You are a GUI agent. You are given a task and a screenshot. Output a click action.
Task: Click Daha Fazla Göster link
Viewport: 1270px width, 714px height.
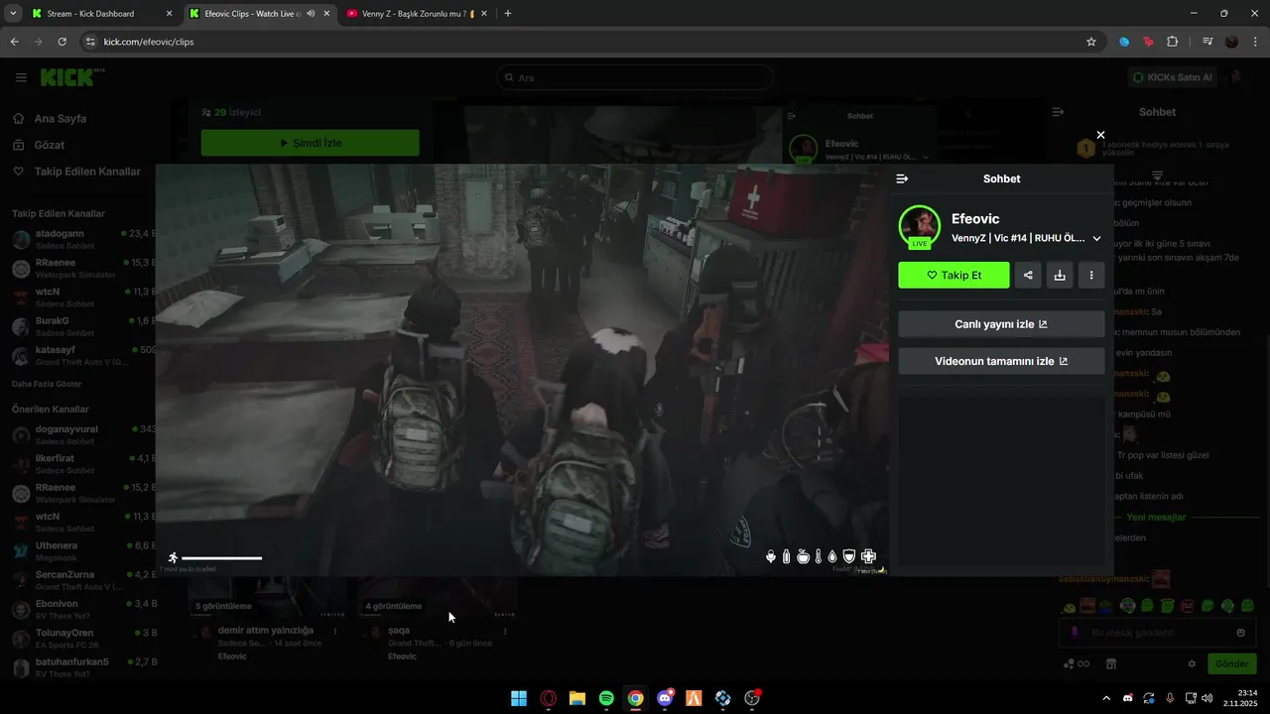(x=47, y=384)
